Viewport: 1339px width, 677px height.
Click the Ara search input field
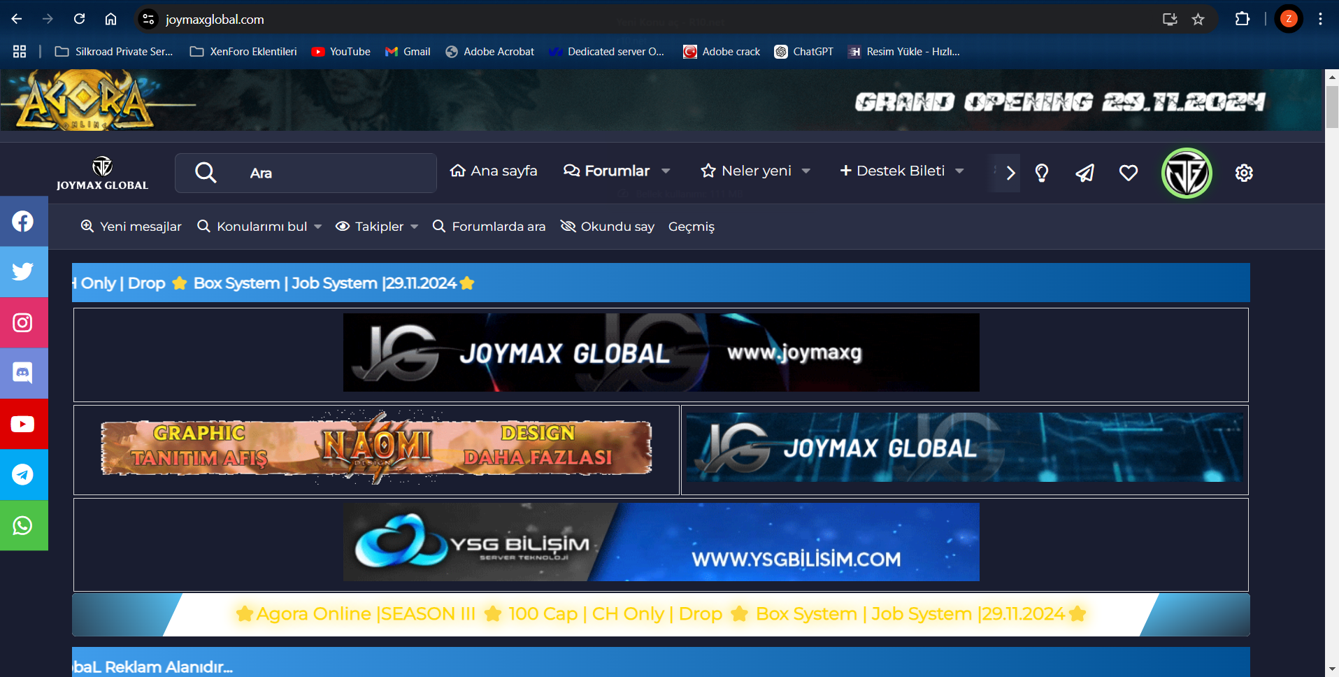point(306,173)
